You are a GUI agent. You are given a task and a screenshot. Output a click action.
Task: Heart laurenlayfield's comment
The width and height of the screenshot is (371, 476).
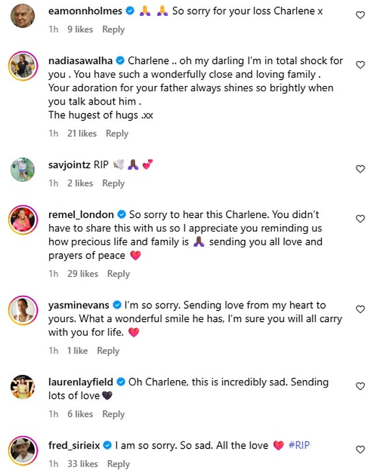[360, 387]
